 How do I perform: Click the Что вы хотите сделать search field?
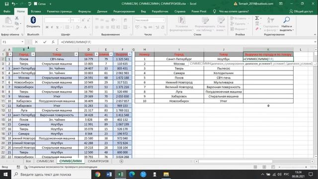point(234,11)
